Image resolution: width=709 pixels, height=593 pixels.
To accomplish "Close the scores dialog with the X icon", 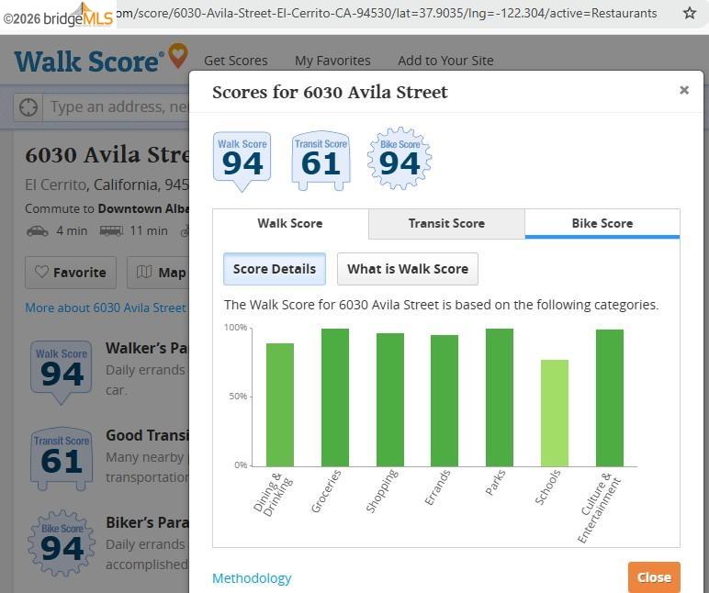I will pos(684,90).
